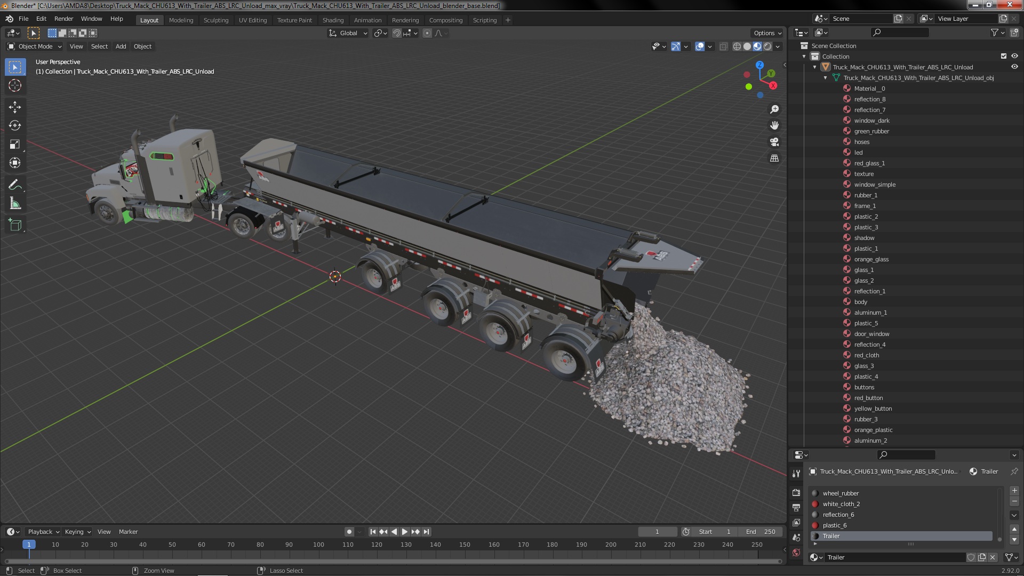Click the viewport zoom icon
This screenshot has width=1024, height=576.
point(774,109)
